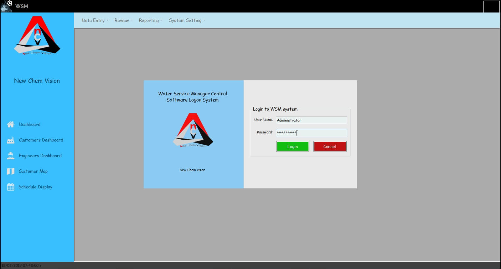
Task: Click the User Name input field
Action: point(311,120)
